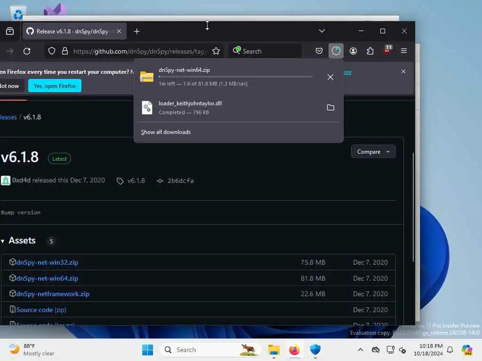View site security padlock info

click(65, 51)
